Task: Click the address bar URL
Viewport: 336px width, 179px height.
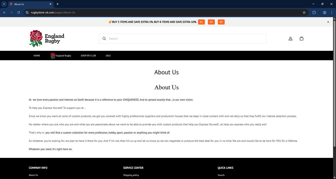Action: coord(53,12)
